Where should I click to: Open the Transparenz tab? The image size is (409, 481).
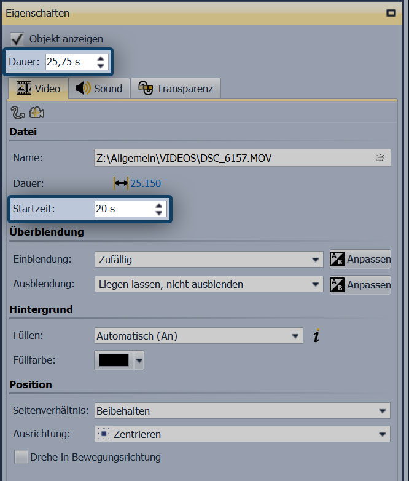pos(176,89)
